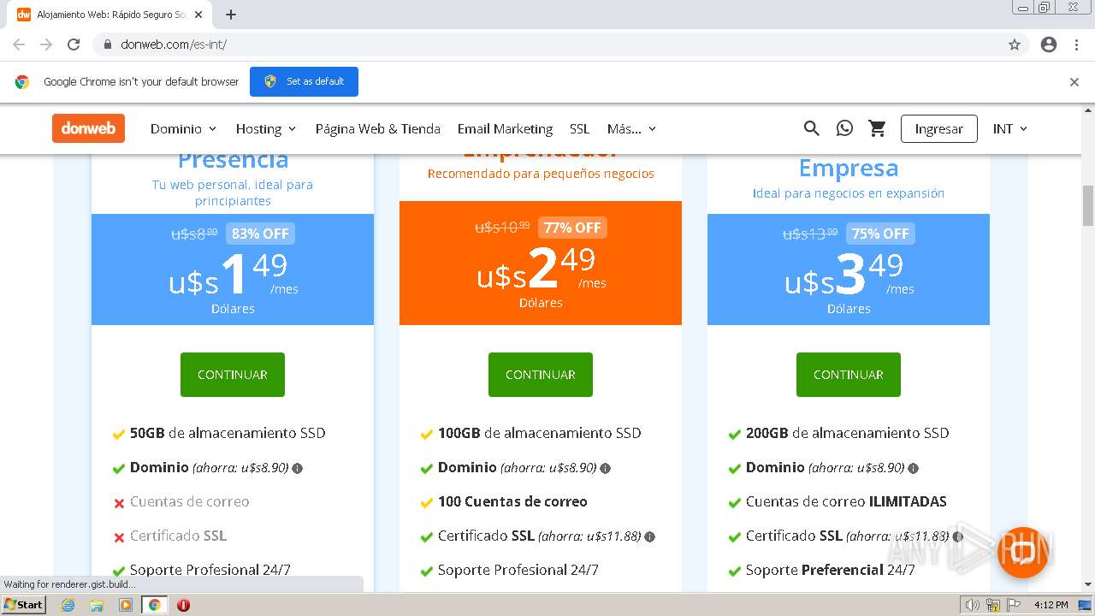Image resolution: width=1095 pixels, height=616 pixels.
Task: Open file explorer from taskbar
Action: tap(97, 605)
